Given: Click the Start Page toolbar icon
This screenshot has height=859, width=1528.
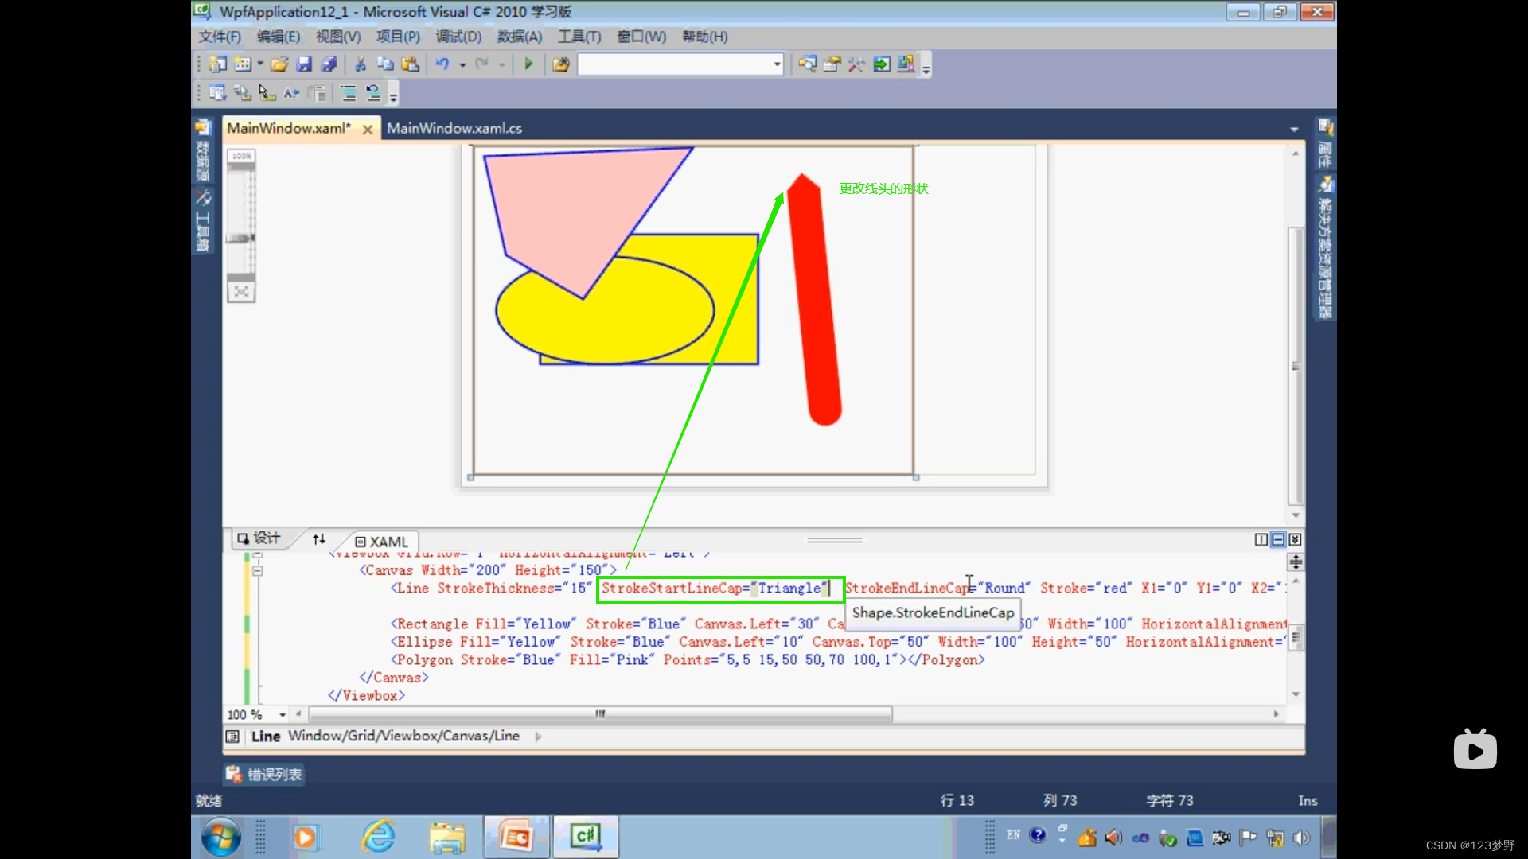Looking at the screenshot, I should 882,64.
